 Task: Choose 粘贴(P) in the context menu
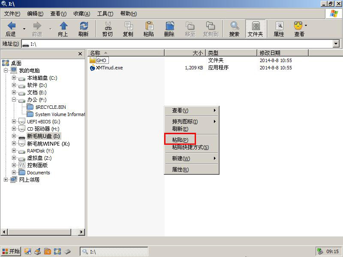click(191, 140)
